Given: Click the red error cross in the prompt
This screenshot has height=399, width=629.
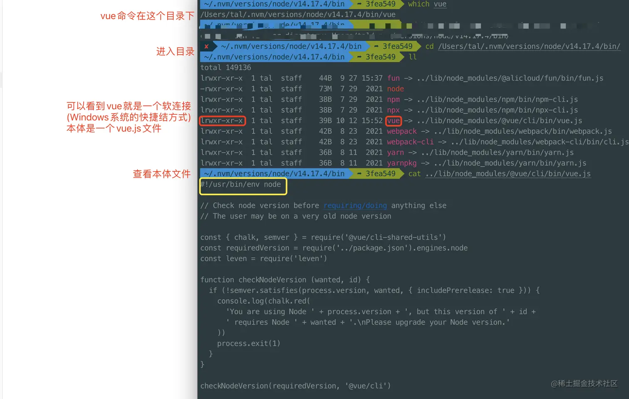Looking at the screenshot, I should (207, 46).
